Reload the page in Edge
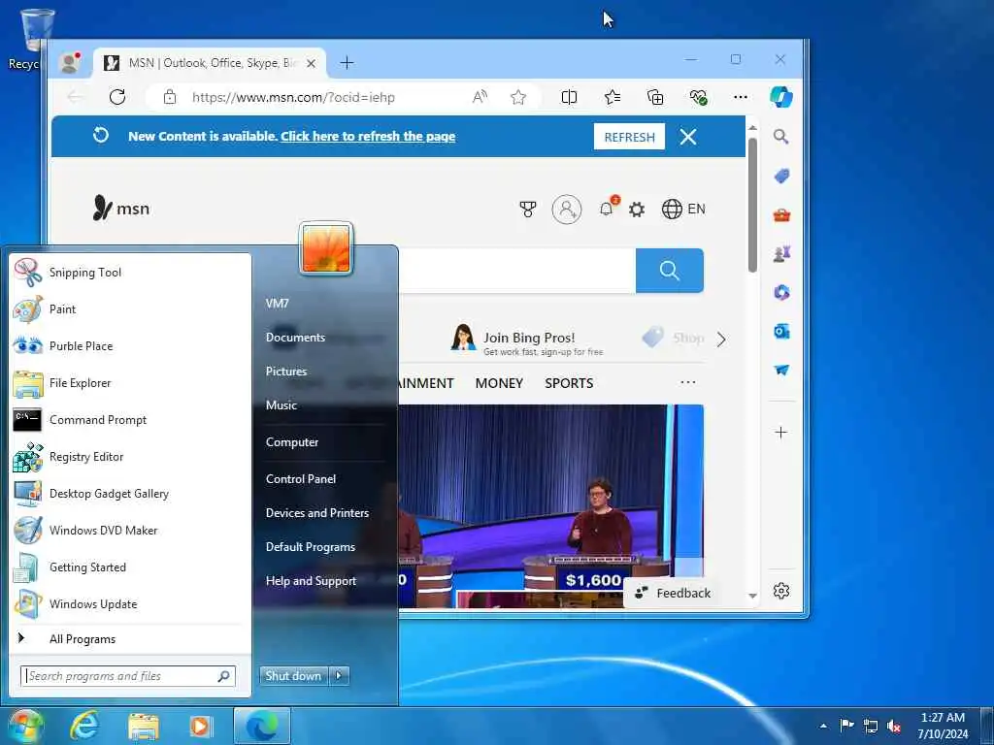 [117, 97]
